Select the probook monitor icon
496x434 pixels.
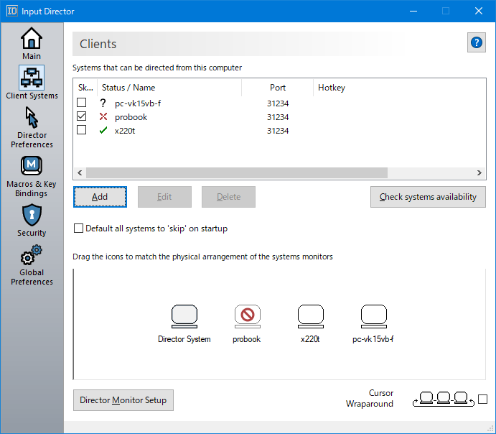(x=247, y=315)
